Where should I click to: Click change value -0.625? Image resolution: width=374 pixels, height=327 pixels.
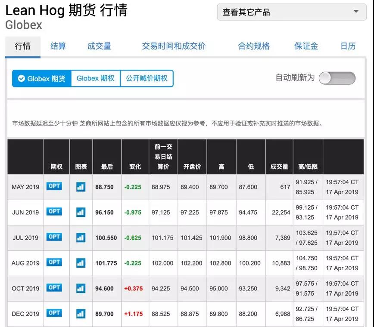(133, 238)
